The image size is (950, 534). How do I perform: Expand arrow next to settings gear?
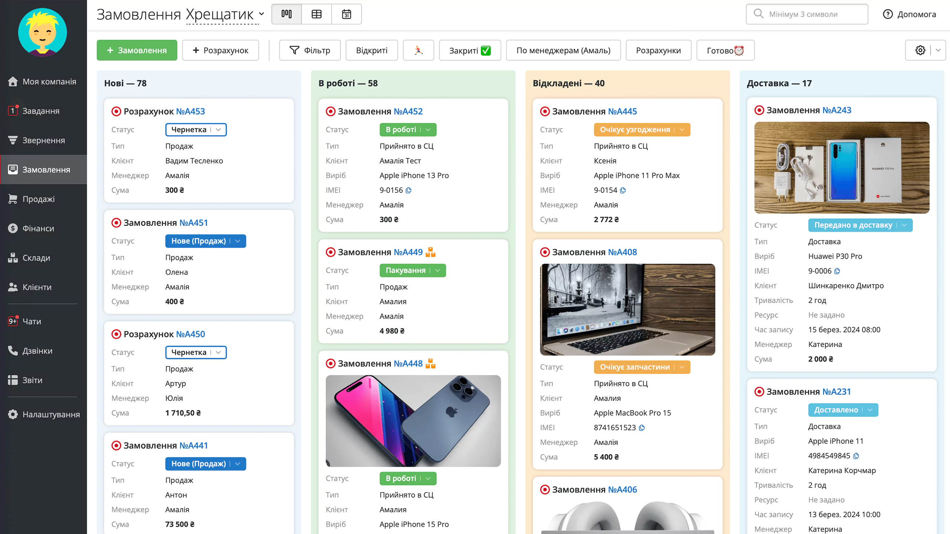point(938,50)
